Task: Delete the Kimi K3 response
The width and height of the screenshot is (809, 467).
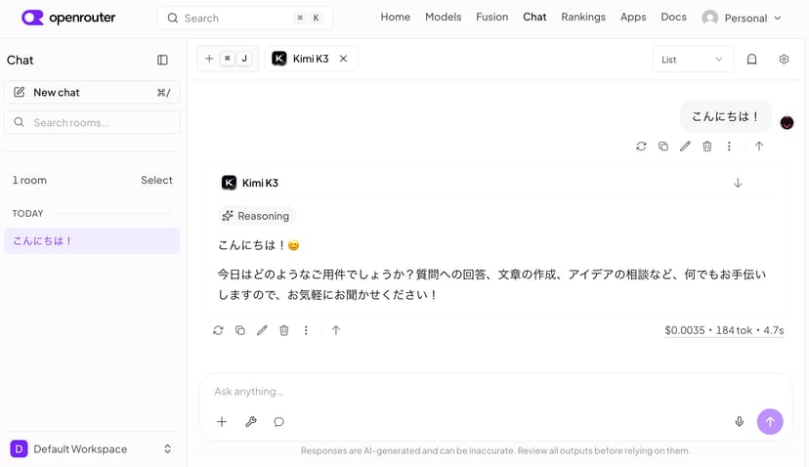Action: point(283,330)
